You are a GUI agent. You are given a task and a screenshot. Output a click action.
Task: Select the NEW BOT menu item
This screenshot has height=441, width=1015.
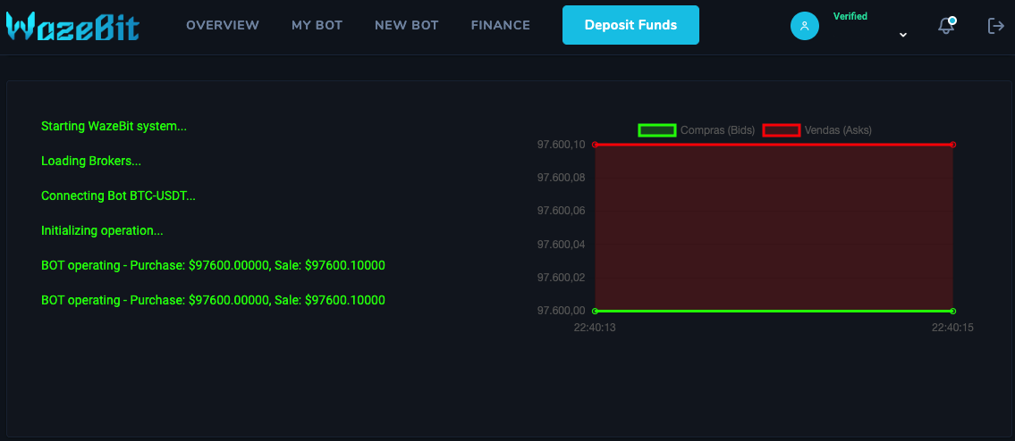tap(407, 25)
